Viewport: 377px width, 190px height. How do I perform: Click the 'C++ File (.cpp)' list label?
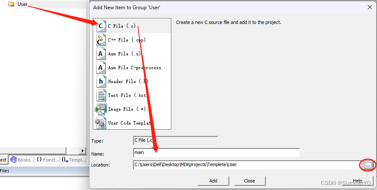click(x=127, y=40)
